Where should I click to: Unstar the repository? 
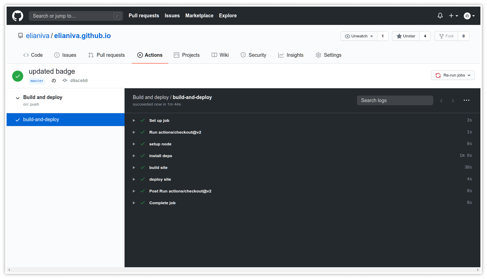pyautogui.click(x=406, y=36)
